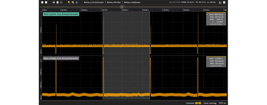Click the MAX 869.50 µA value
267x105 pixels.
coord(216,15)
